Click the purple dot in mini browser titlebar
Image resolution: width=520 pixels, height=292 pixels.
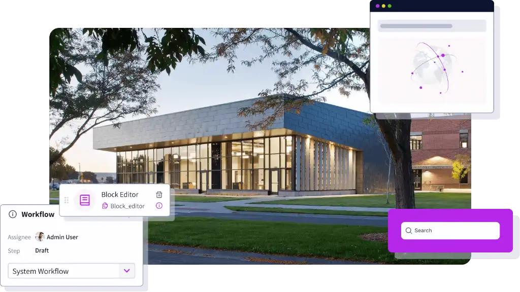pyautogui.click(x=377, y=6)
